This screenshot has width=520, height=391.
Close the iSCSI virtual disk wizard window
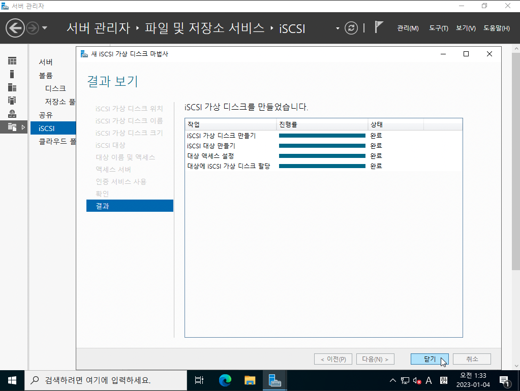[489, 54]
